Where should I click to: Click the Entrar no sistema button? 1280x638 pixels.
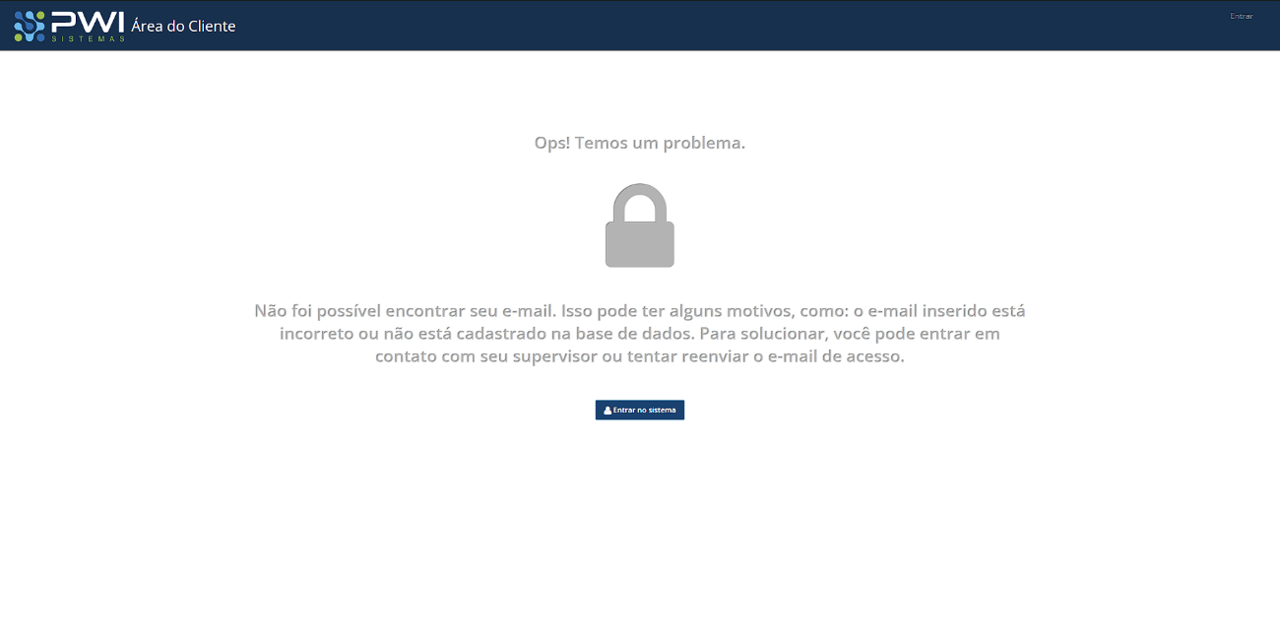640,410
